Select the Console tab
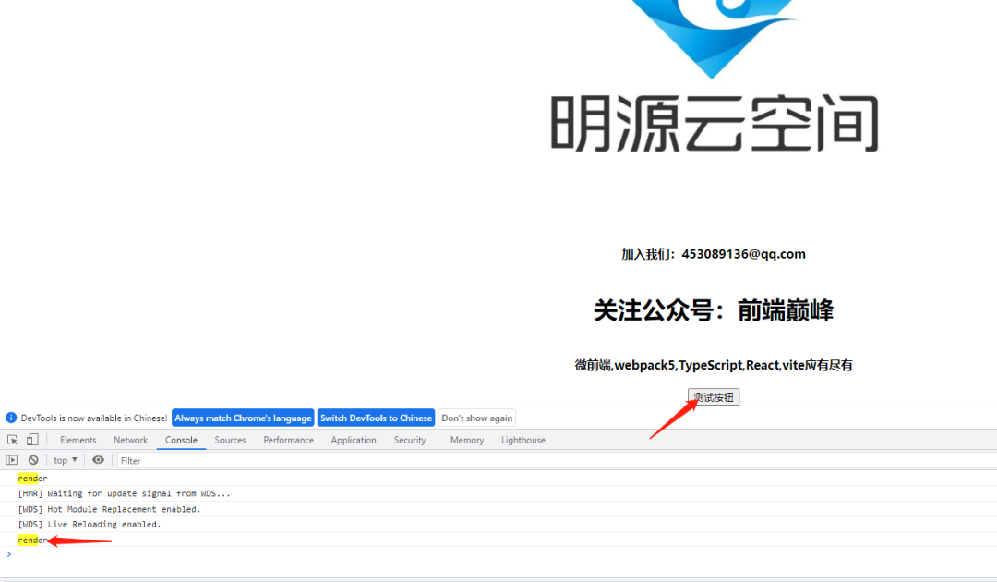 click(181, 440)
